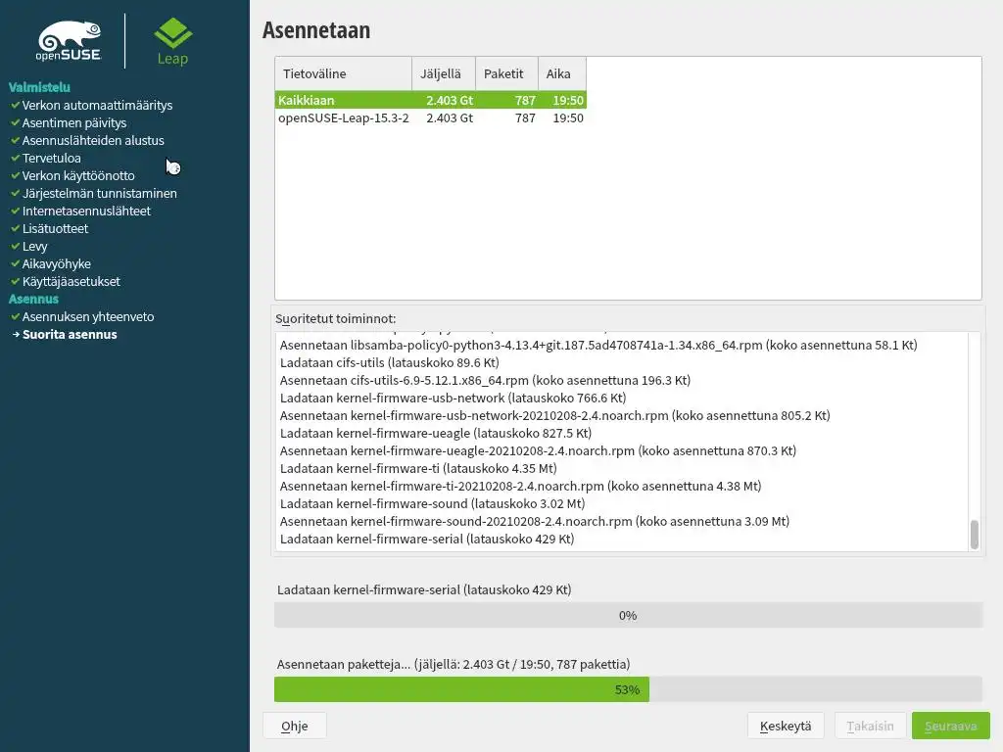Image resolution: width=1003 pixels, height=752 pixels.
Task: Click log line Asennetaan kernel-firmware-usb-network rpm
Action: [x=554, y=415]
